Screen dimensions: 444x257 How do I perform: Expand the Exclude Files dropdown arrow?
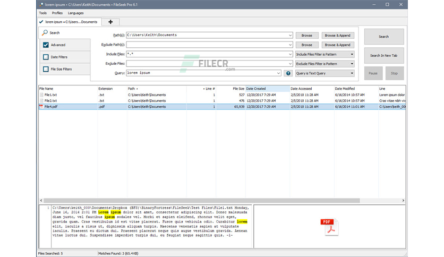tap(290, 64)
